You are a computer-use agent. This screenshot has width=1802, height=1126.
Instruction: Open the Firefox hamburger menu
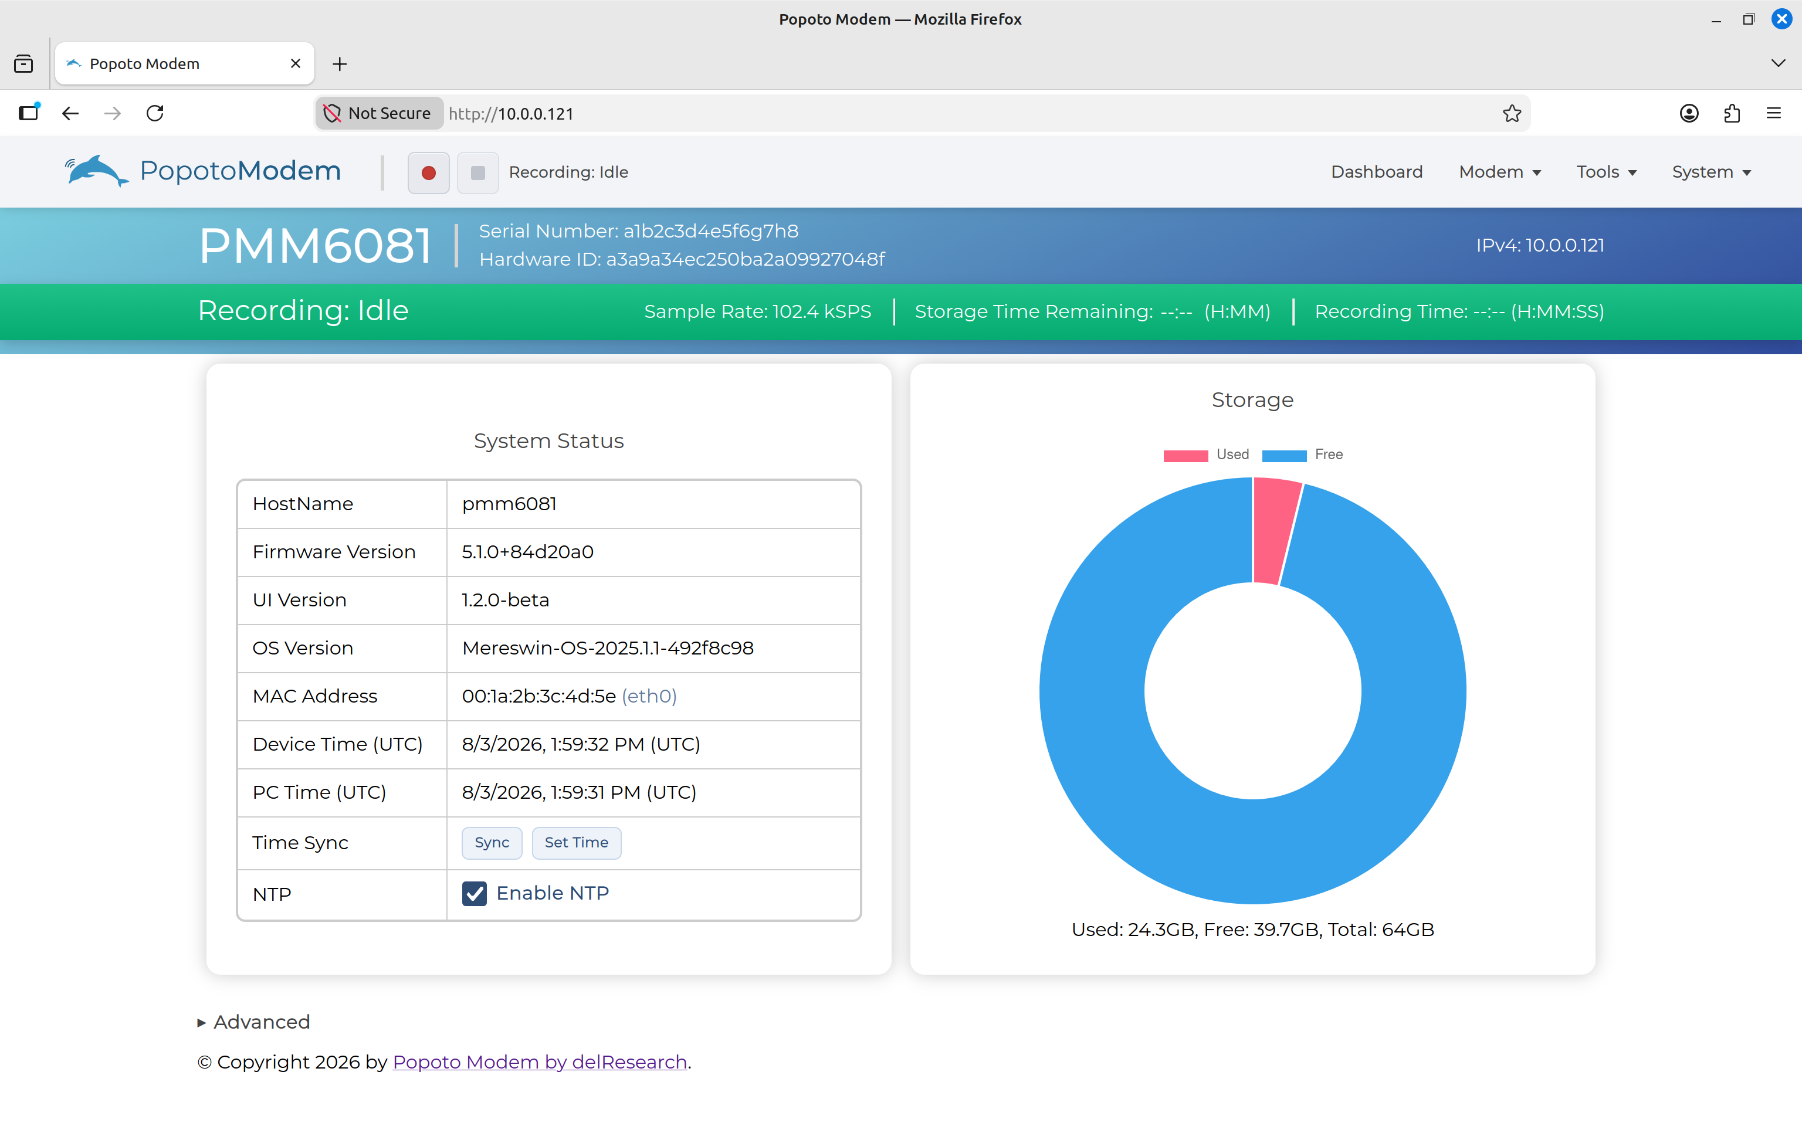[1774, 113]
